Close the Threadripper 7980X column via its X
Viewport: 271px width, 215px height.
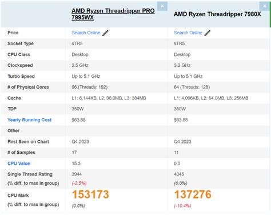264,6
